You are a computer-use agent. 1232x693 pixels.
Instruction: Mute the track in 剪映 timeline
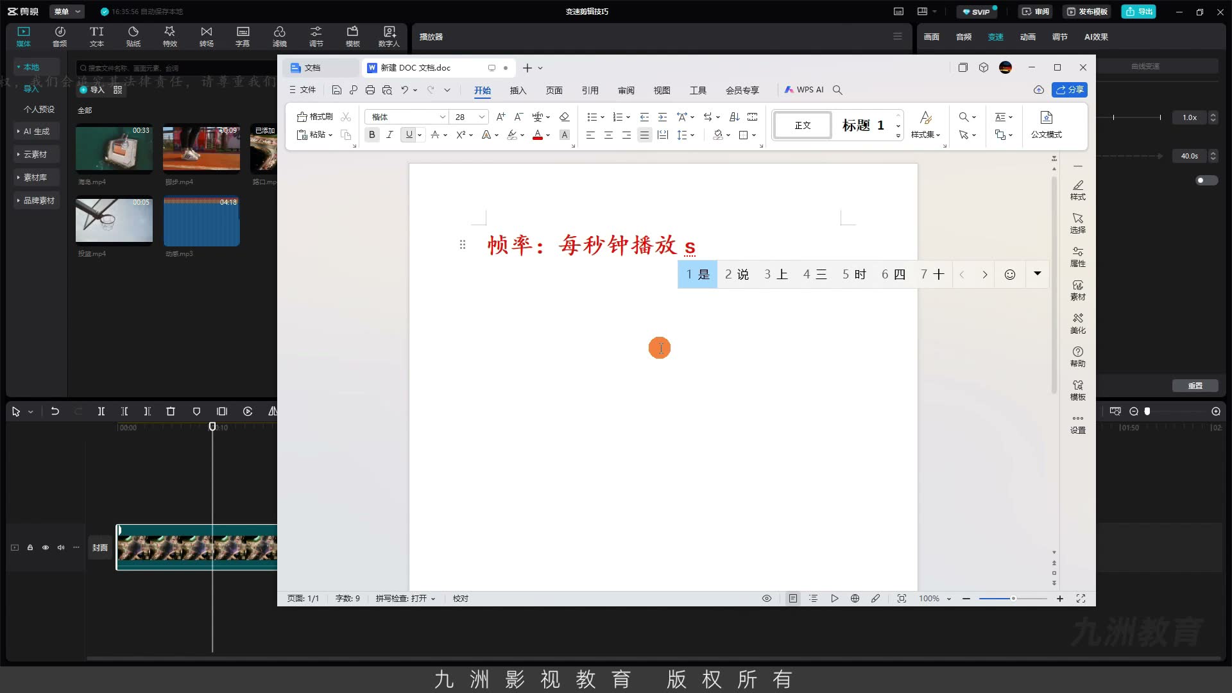point(61,547)
